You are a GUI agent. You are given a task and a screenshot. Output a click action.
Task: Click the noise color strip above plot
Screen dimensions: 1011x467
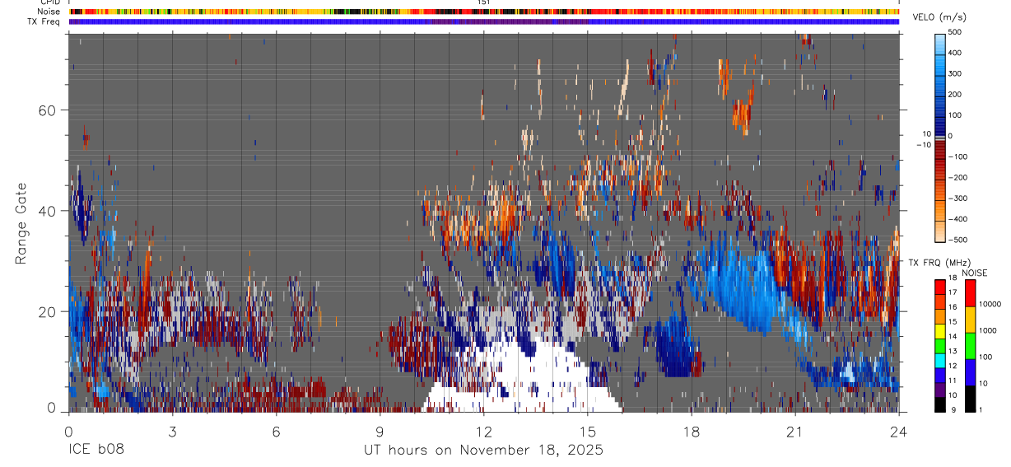(484, 12)
